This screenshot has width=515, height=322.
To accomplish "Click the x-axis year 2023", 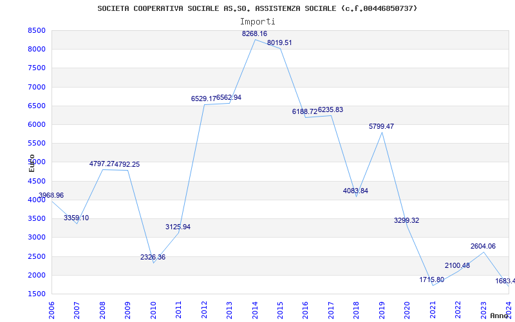I will point(483,310).
